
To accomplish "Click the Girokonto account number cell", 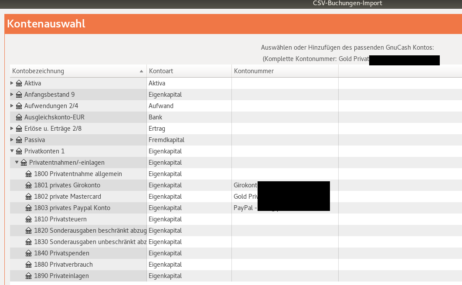I will [x=285, y=185].
